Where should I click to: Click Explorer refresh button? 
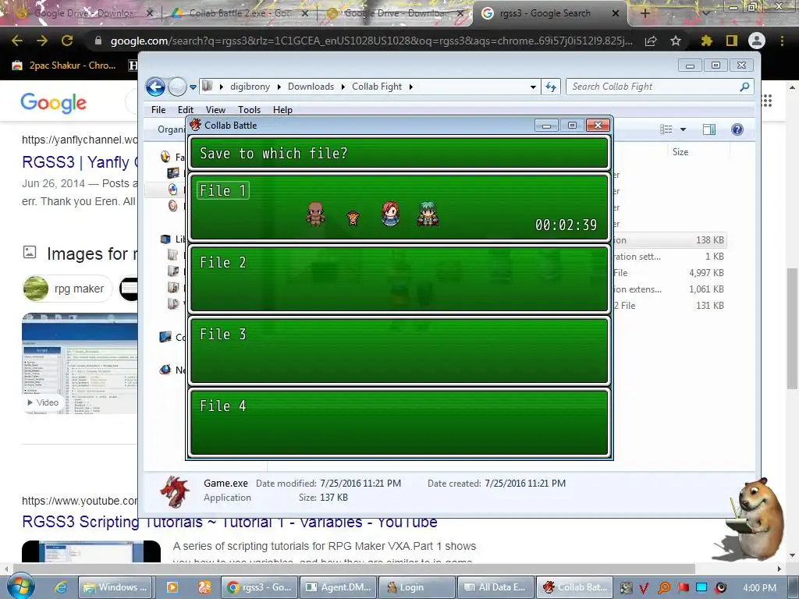[x=551, y=87]
